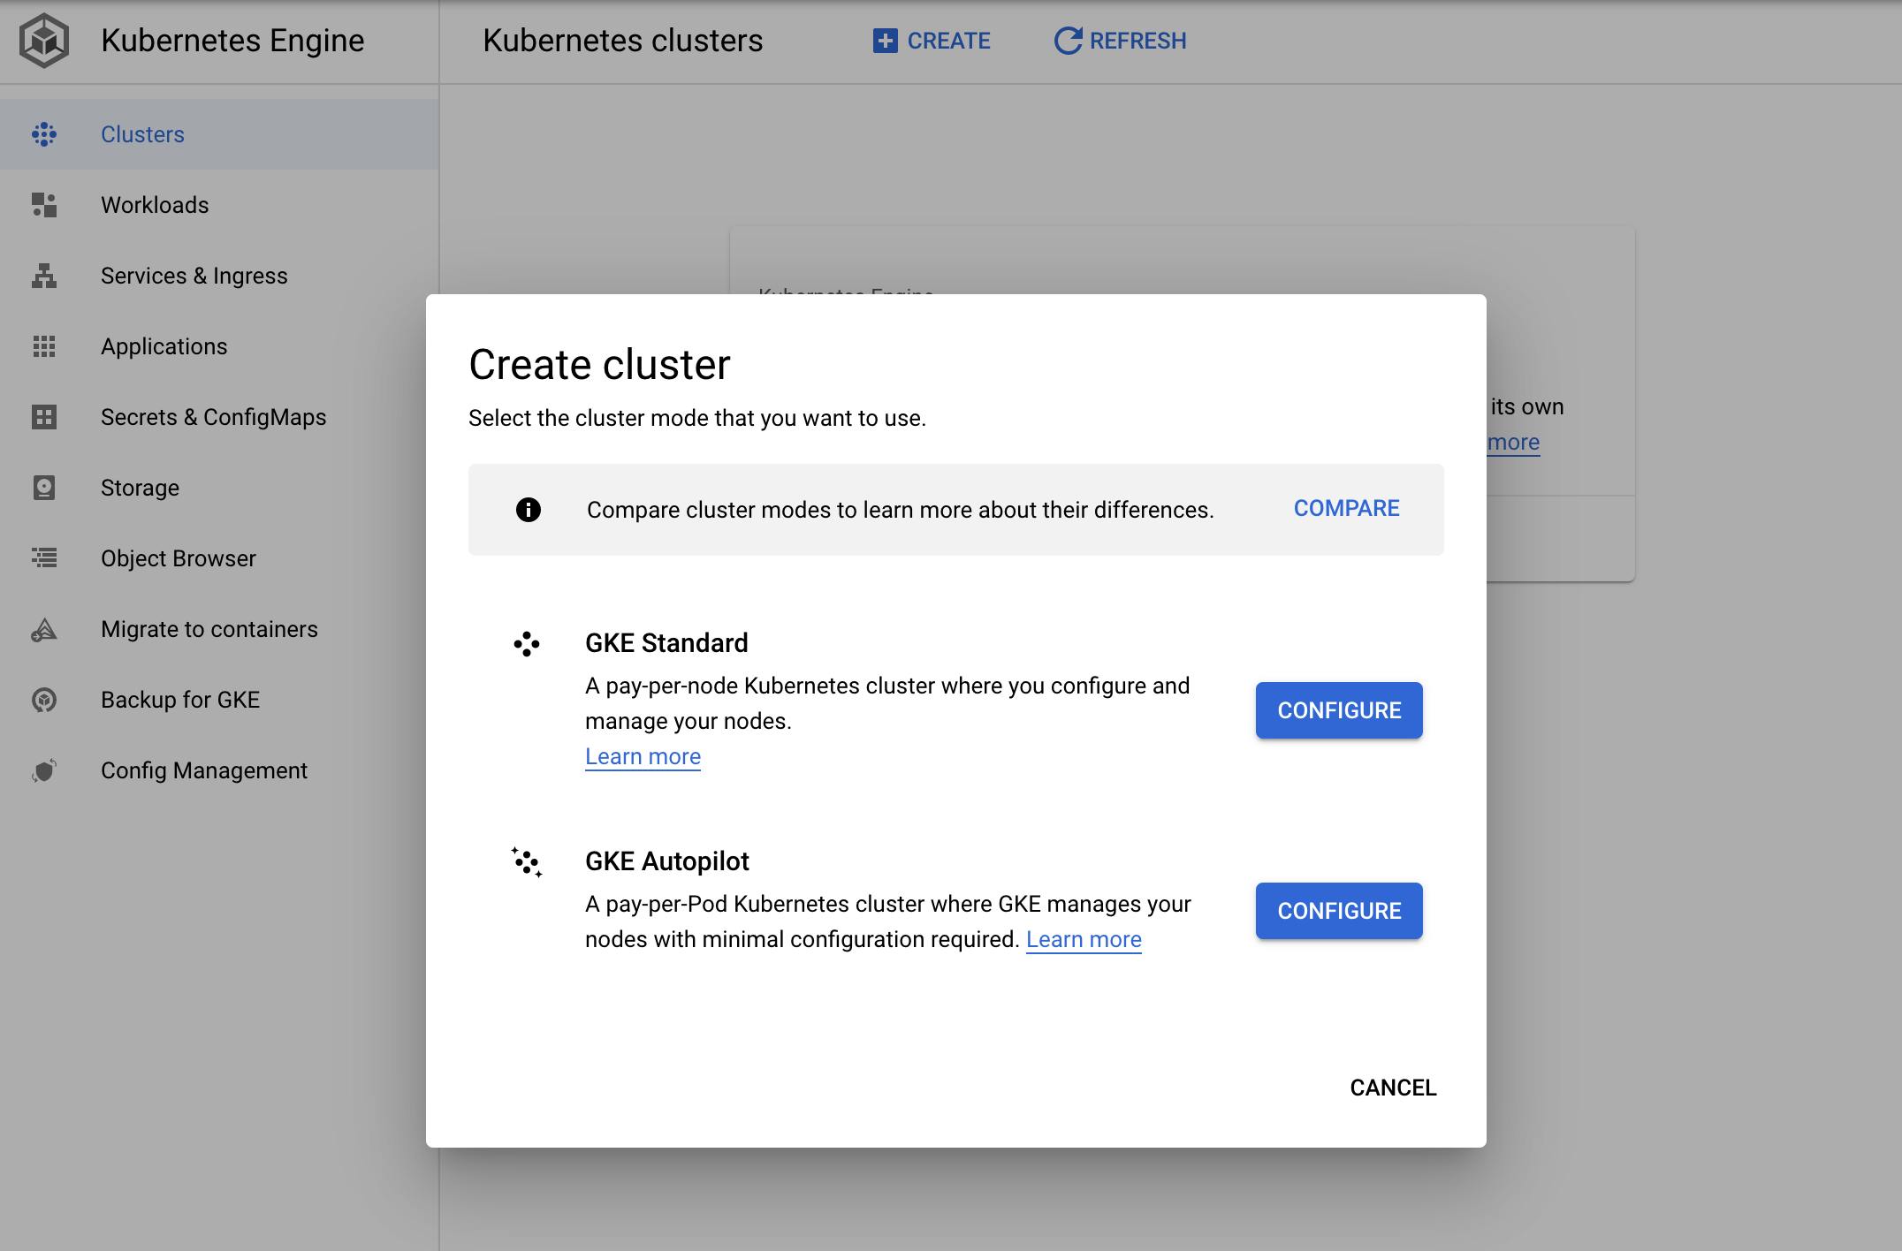
Task: Click the Secrets & ConfigMaps icon
Action: [44, 417]
